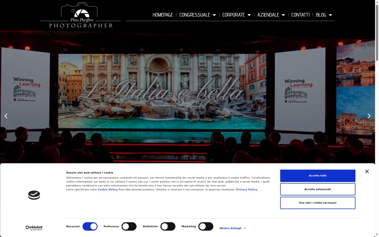Go to previous slide arrow

pos(6,116)
